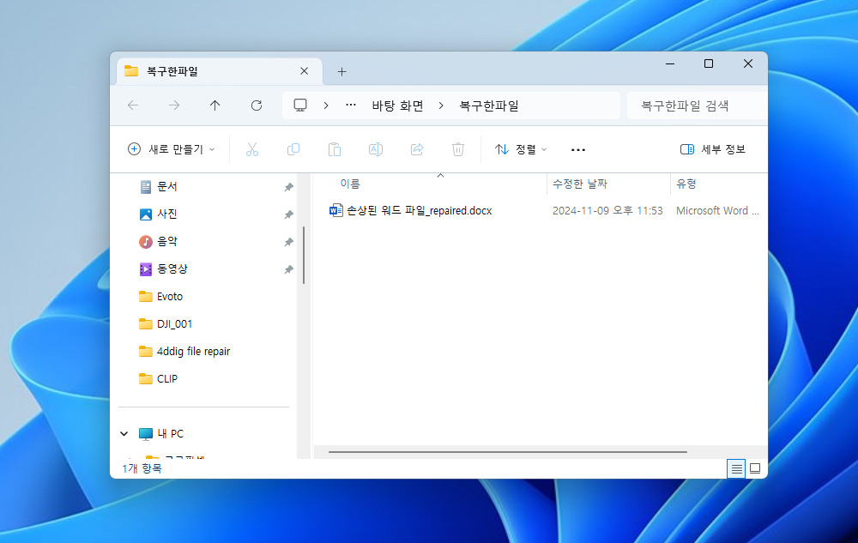Image resolution: width=858 pixels, height=543 pixels.
Task: Open the 새로 만들기 dropdown
Action: point(172,149)
